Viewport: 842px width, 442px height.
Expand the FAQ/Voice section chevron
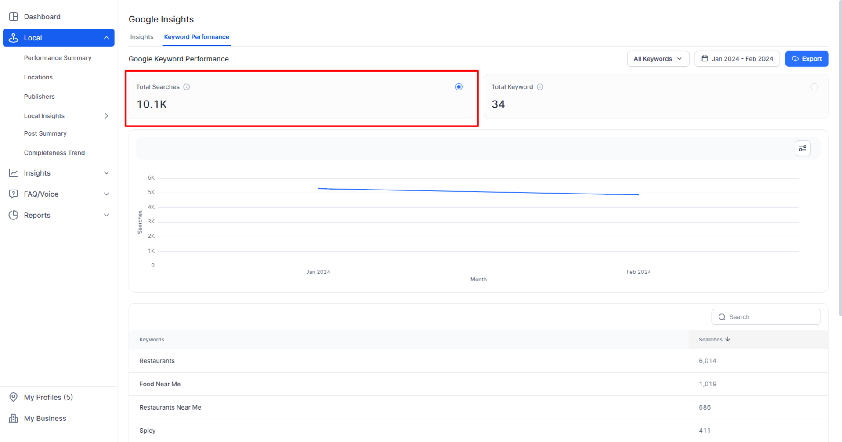(x=106, y=194)
